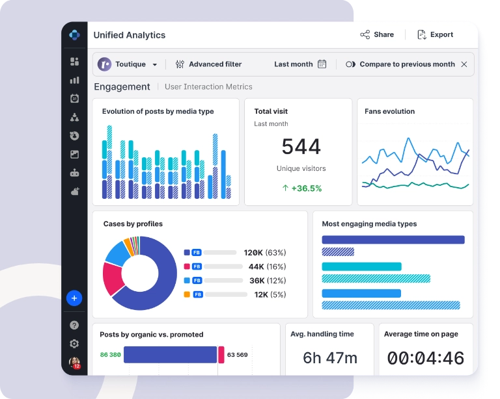The width and height of the screenshot is (500, 399).
Task: Click the orange legend swatch for 12K
Action: click(x=187, y=294)
